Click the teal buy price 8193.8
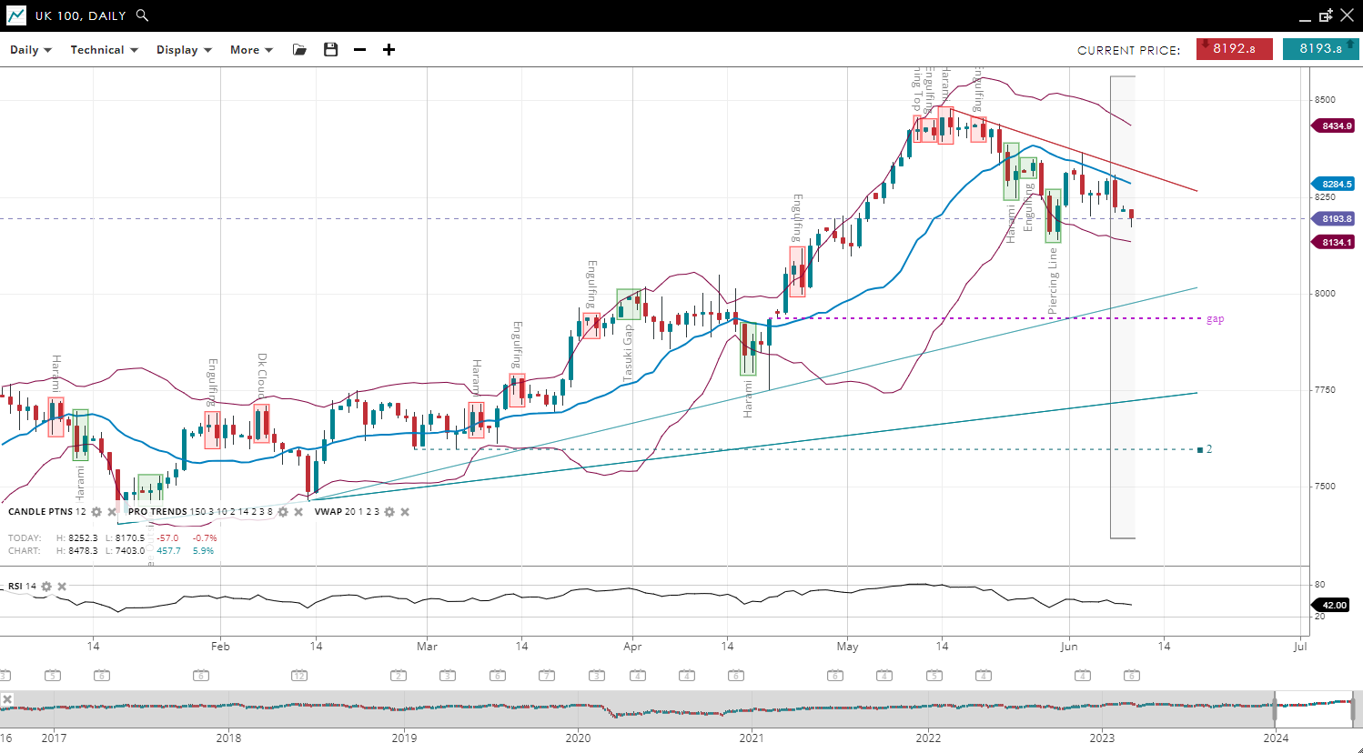The height and width of the screenshot is (753, 1363). (1320, 49)
